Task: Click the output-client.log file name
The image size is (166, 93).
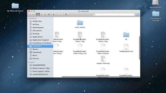Action: tap(103, 63)
